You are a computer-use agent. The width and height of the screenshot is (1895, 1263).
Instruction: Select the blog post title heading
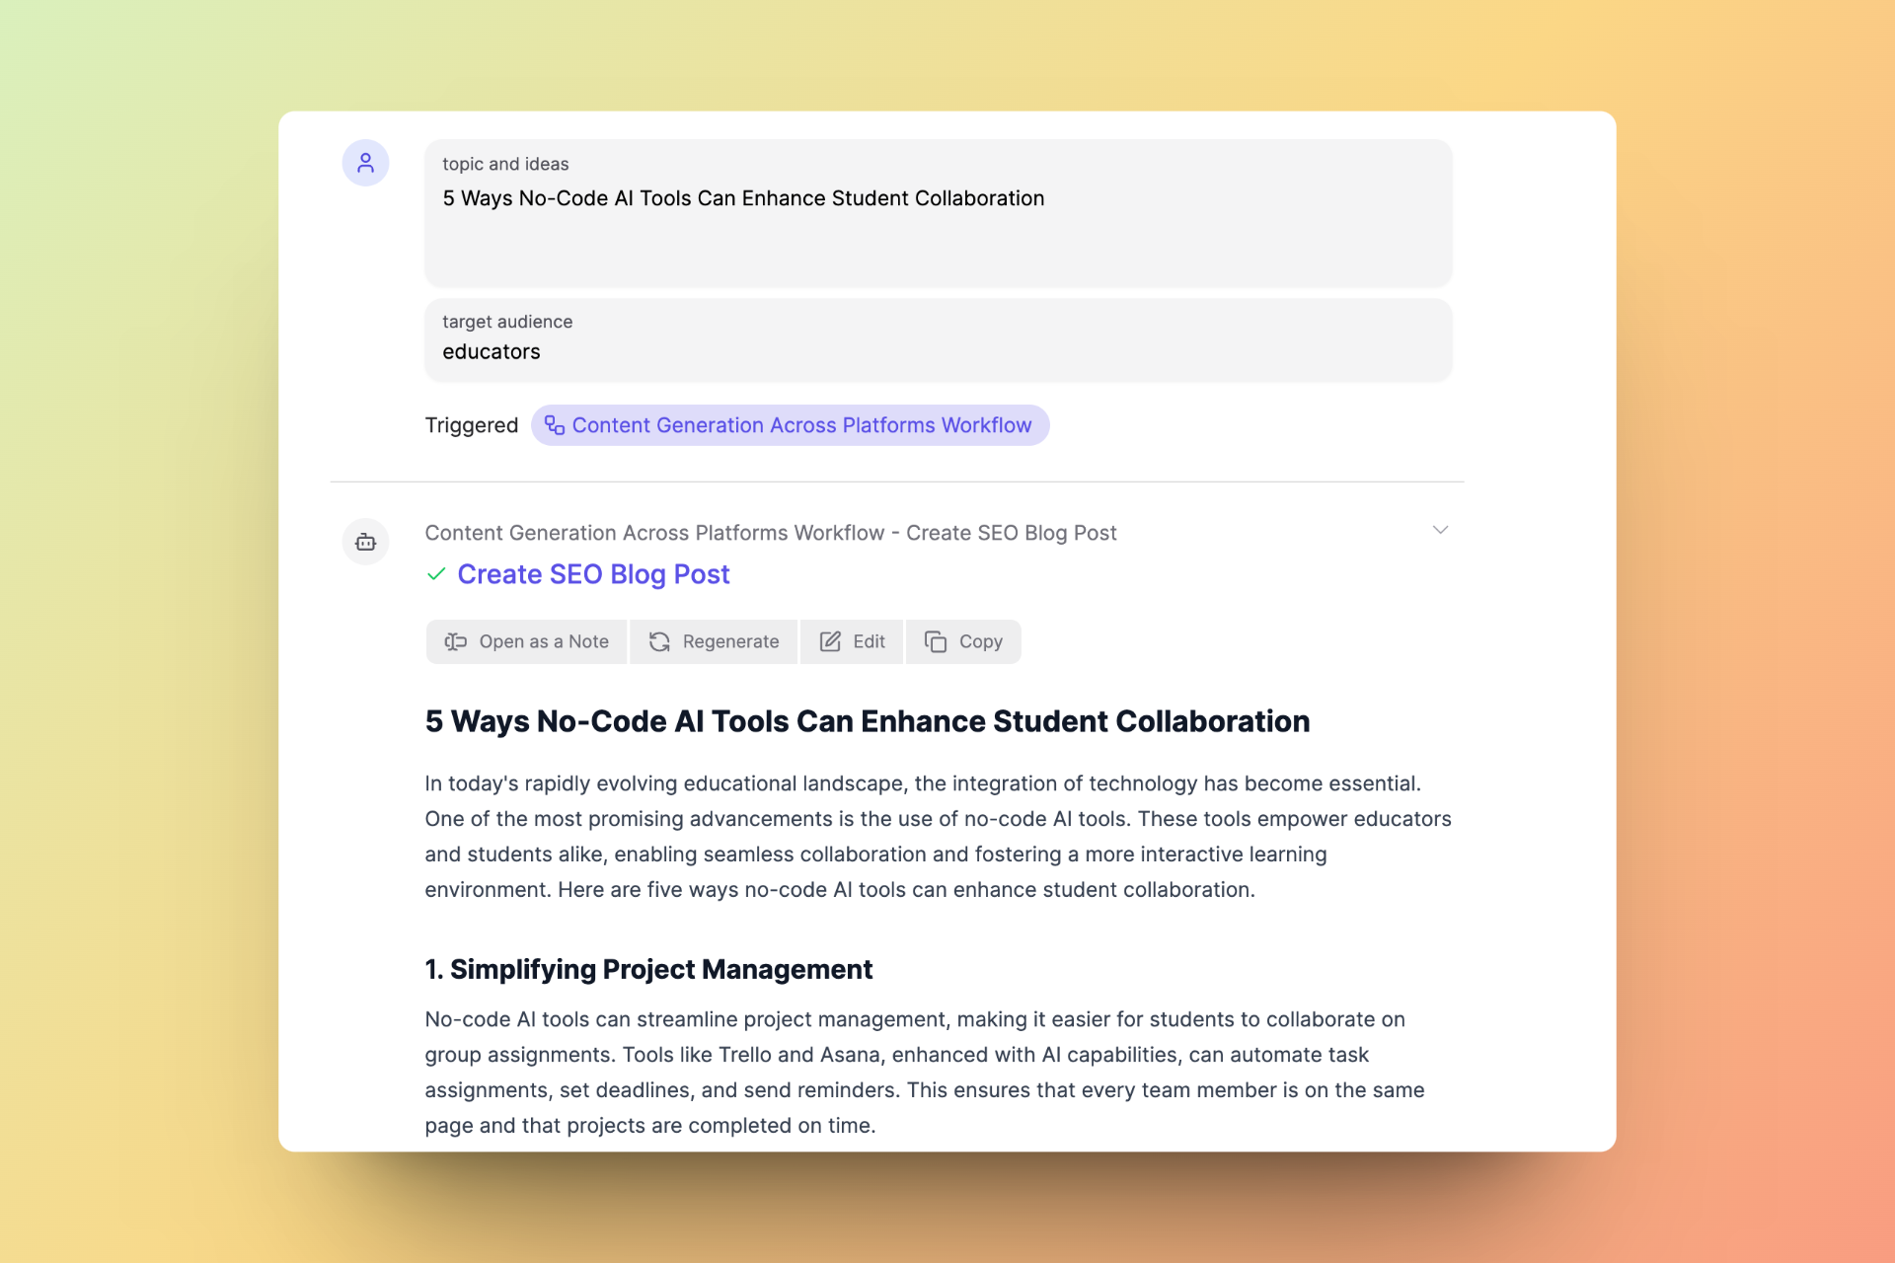[866, 721]
